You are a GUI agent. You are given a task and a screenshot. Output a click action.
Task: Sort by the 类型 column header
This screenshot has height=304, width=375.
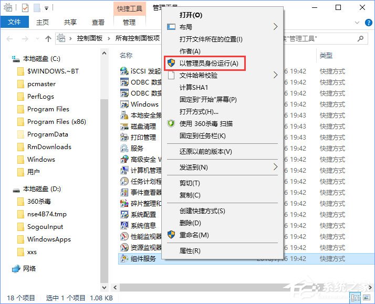(x=326, y=56)
